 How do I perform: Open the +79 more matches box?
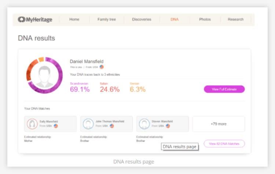(219, 124)
